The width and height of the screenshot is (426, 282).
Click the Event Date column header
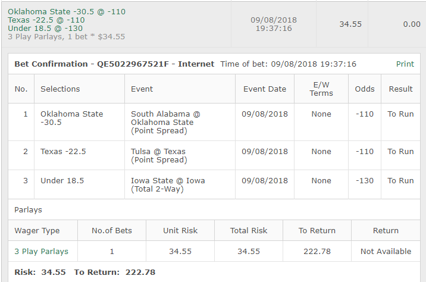(x=265, y=89)
